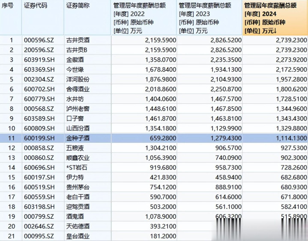This screenshot has height=241, width=308.
Task: Select stock code 603369.SH
Action: click(39, 69)
